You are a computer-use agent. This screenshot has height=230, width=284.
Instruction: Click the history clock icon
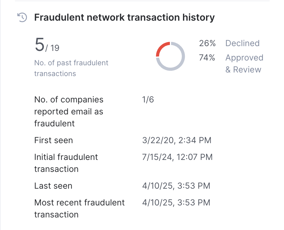click(22, 17)
